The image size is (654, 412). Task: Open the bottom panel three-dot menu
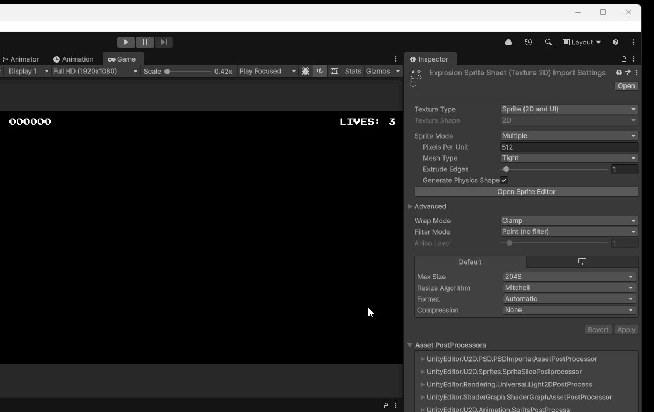click(x=396, y=405)
